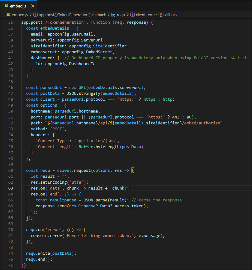Screen dimensions: 252x270
Task: Open the client.request() callback breadcrumb
Action: [x=157, y=15]
